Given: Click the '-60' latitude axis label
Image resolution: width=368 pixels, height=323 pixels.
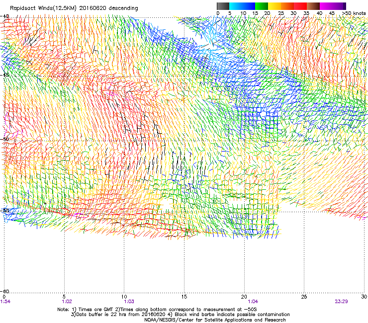Looking at the screenshot, I should tap(4, 291).
